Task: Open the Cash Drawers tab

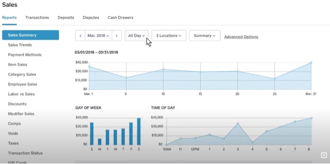Action: point(121,18)
